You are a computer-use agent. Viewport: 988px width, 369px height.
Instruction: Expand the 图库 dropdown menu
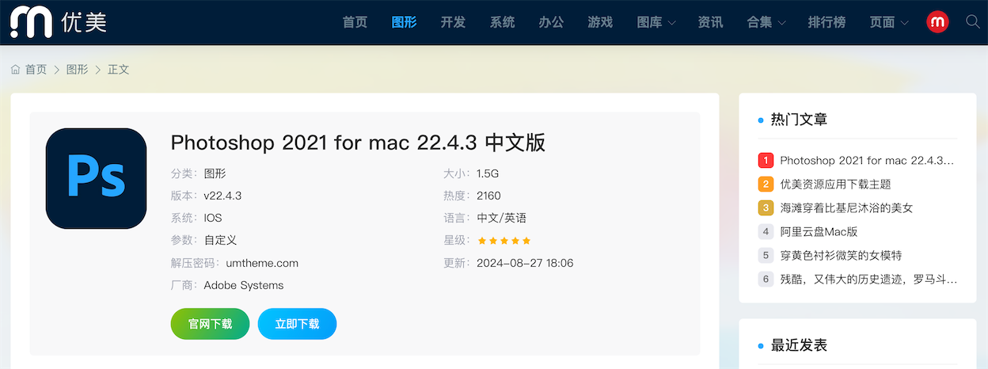coord(656,22)
